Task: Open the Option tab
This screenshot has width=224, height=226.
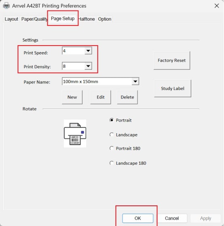Action: 105,19
